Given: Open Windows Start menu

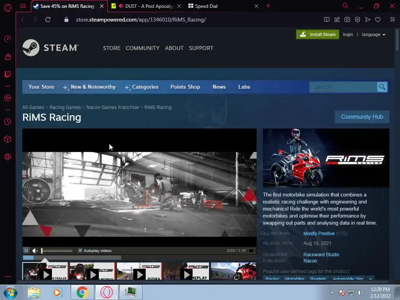Looking at the screenshot, I should (11, 292).
